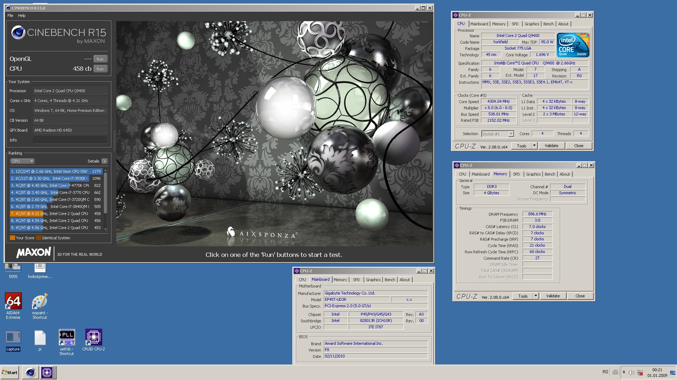Expand ranking Details arrow
This screenshot has width=677, height=380.
pos(104,161)
